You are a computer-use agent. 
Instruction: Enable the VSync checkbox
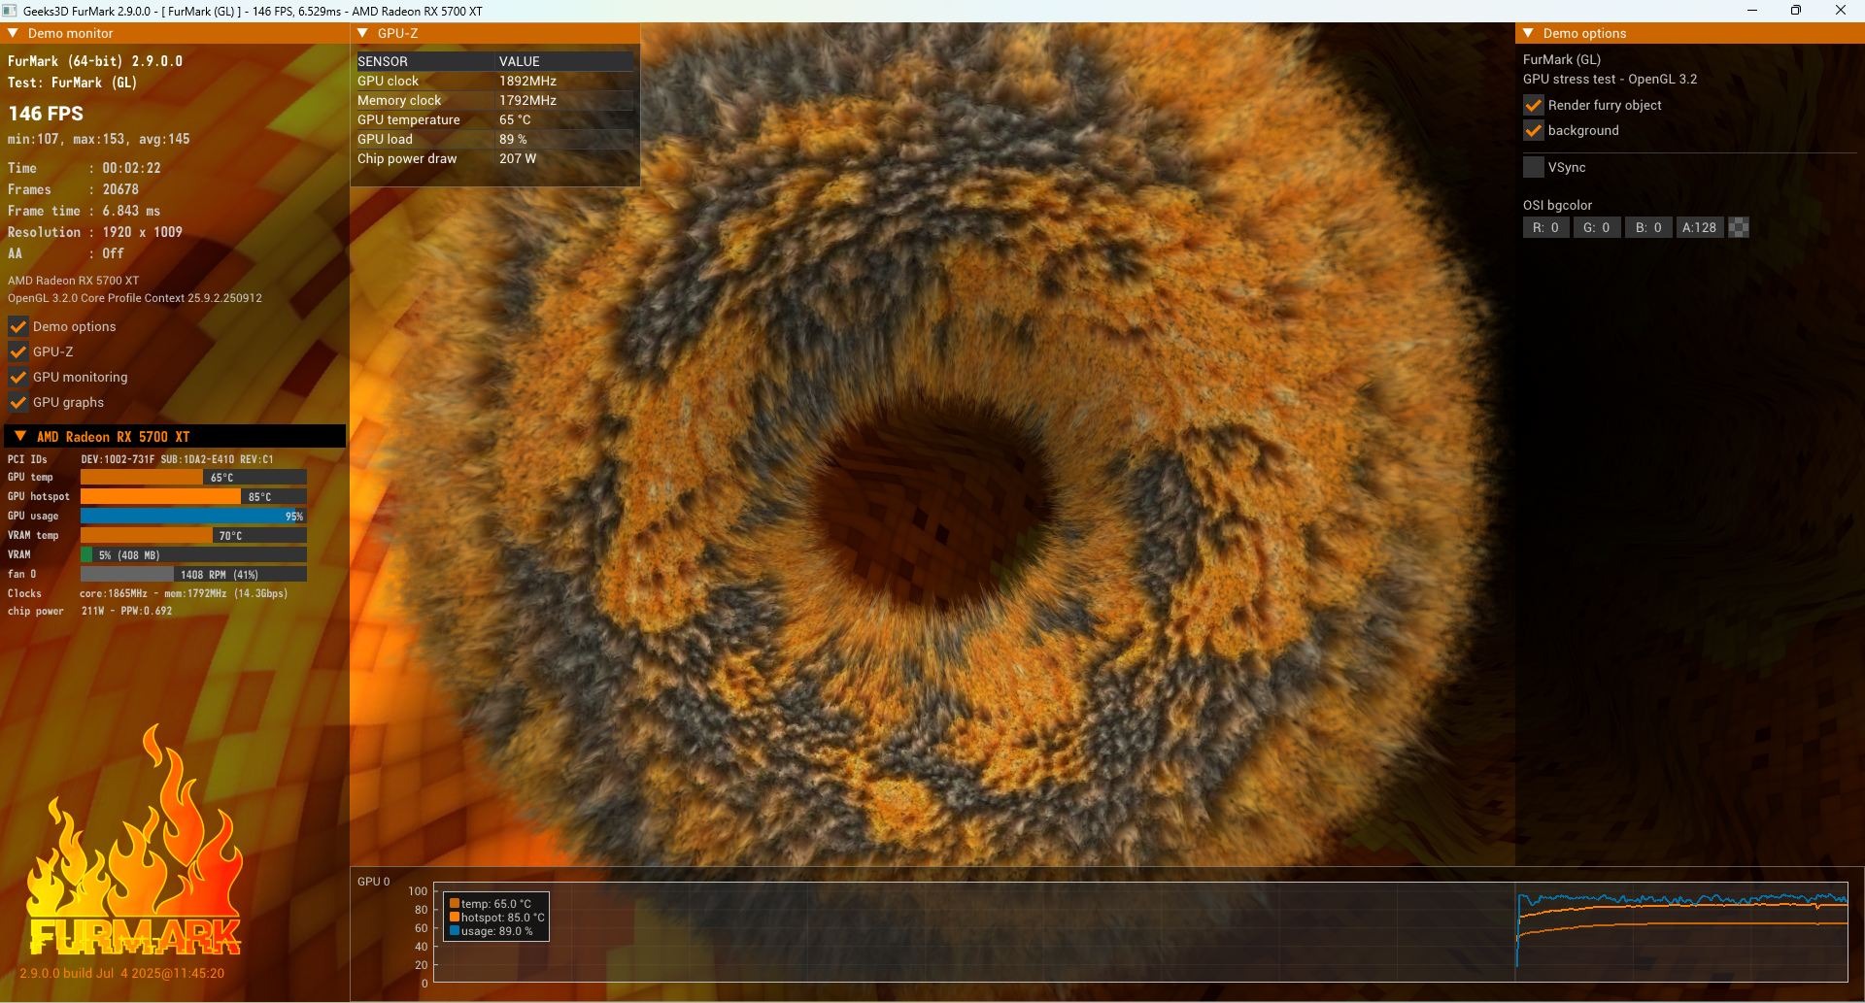tap(1534, 167)
